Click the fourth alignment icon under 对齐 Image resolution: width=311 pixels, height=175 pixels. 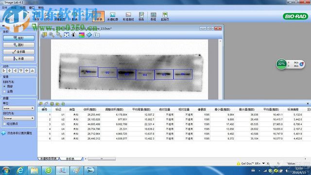[x=21, y=70]
